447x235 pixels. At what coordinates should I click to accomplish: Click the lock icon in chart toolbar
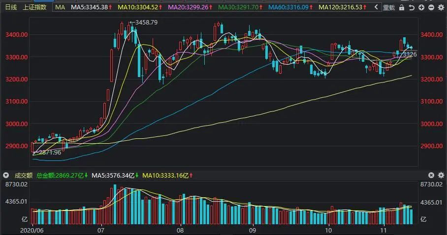point(402,7)
